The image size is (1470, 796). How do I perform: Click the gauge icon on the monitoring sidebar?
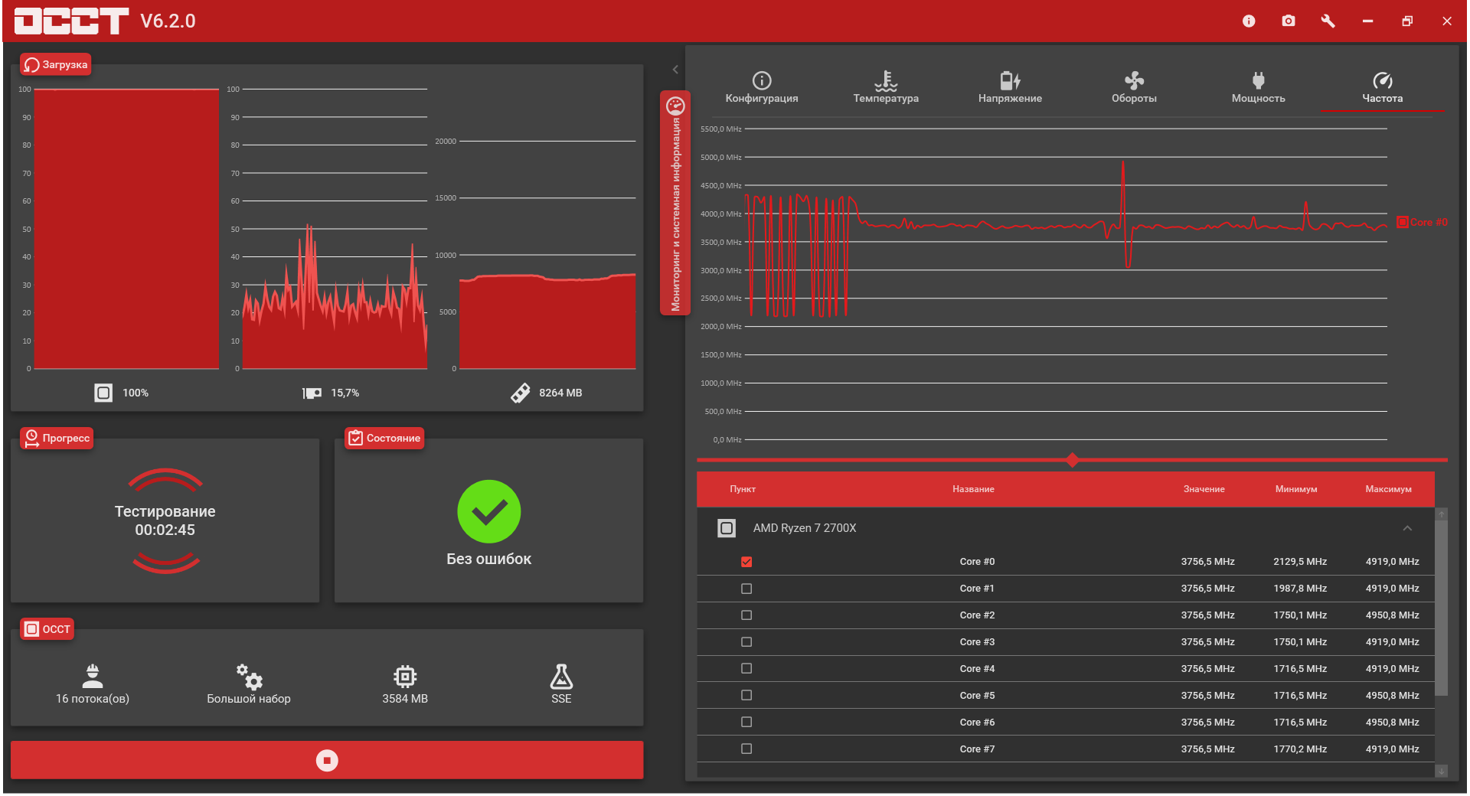coord(675,106)
